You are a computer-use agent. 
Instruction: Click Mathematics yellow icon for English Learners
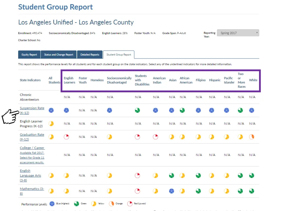point(66,191)
